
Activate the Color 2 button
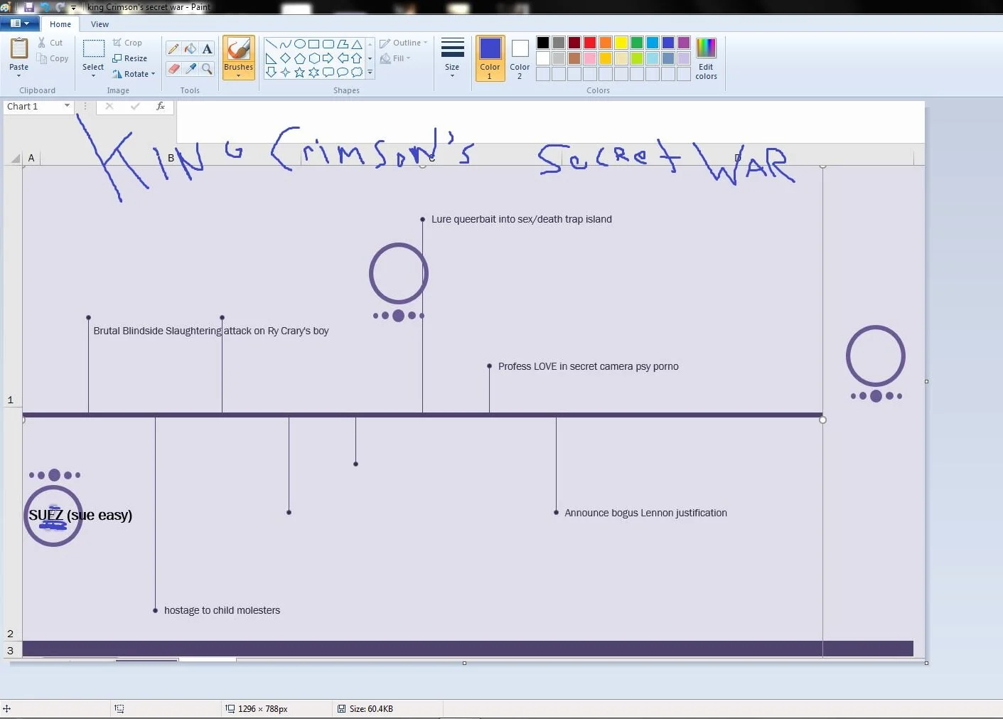click(x=520, y=58)
